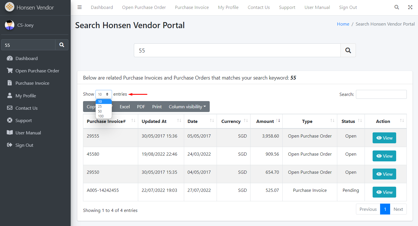Viewport: 418px width, 226px height.
Task: Go to User Manual in top navigation
Action: coord(317,7)
